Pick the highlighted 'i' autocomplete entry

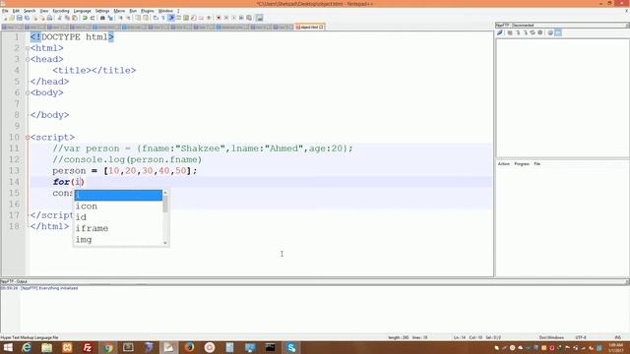click(x=118, y=195)
